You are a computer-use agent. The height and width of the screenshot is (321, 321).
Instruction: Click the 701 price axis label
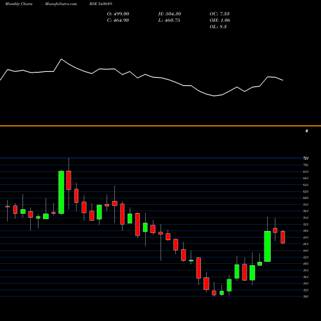coord(306,165)
